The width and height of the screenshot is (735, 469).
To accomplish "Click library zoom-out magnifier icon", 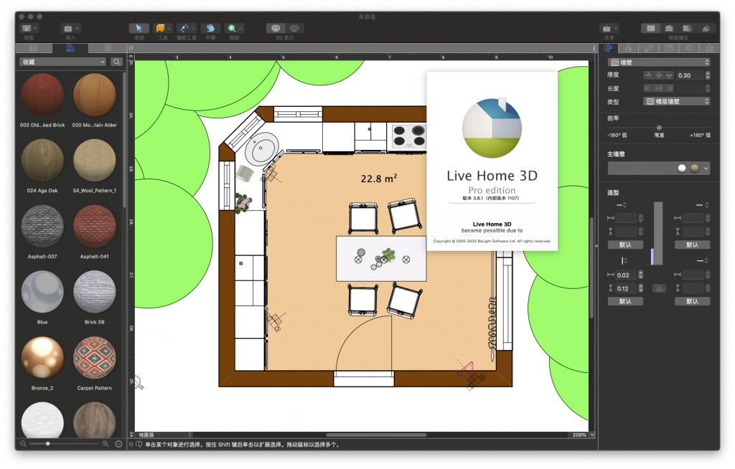I will pos(23,444).
